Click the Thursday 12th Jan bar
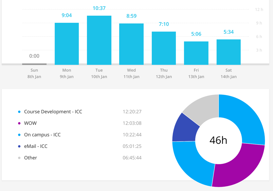273x191 pixels. pos(164,48)
